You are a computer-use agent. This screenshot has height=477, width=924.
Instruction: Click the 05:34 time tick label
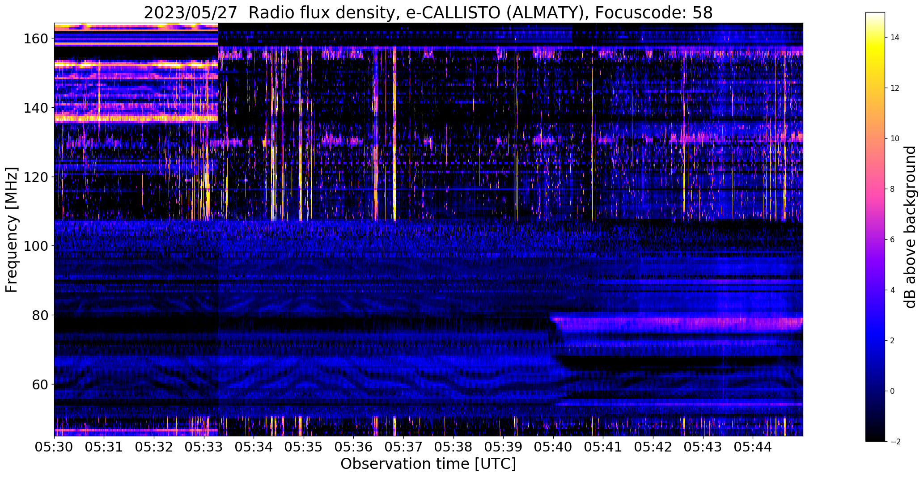pyautogui.click(x=254, y=446)
